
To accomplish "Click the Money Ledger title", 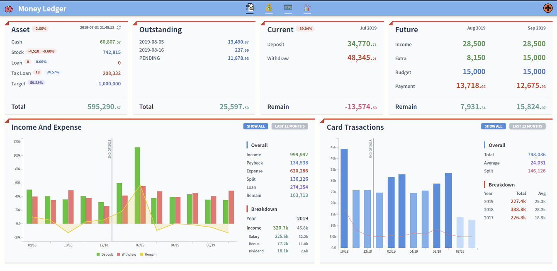I will click(x=42, y=9).
